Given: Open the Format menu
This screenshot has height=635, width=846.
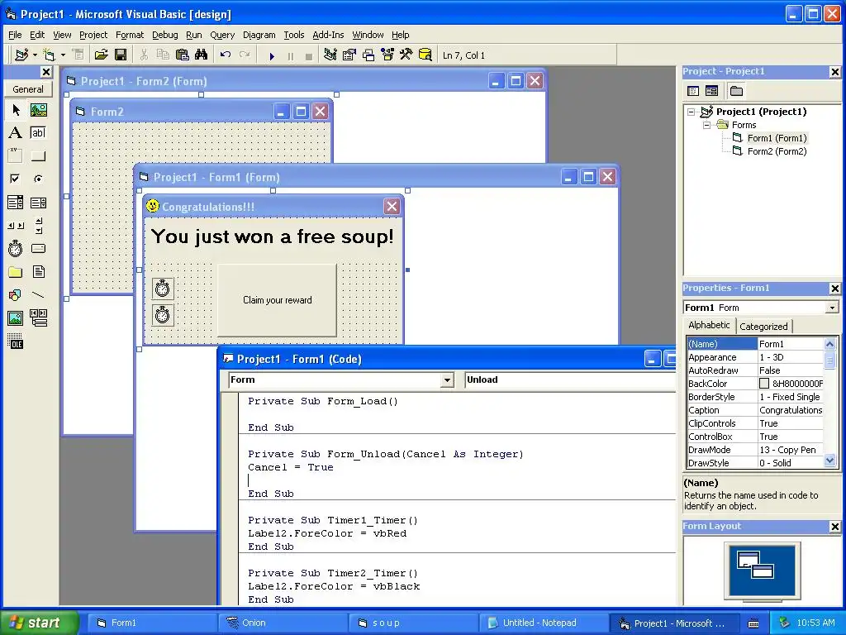Looking at the screenshot, I should (x=130, y=35).
